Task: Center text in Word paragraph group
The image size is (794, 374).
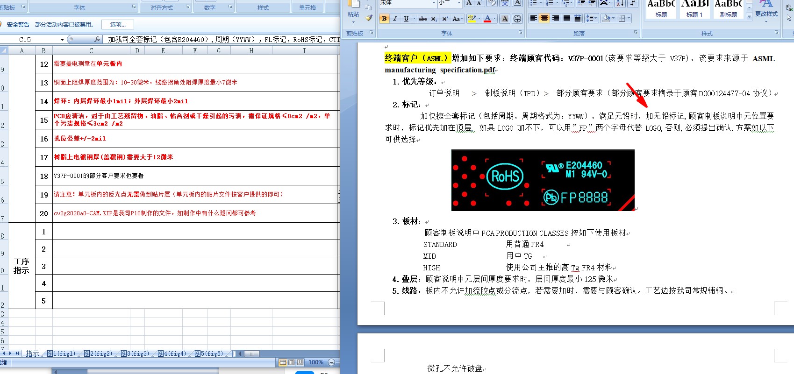Action: [544, 18]
